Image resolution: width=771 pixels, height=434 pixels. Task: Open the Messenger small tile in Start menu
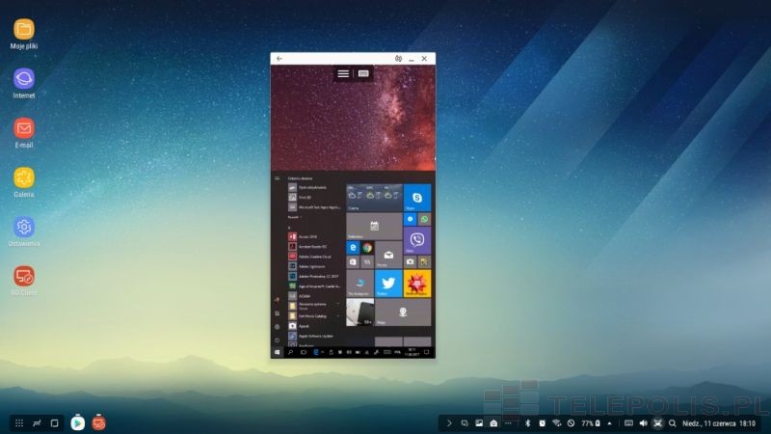pyautogui.click(x=411, y=219)
